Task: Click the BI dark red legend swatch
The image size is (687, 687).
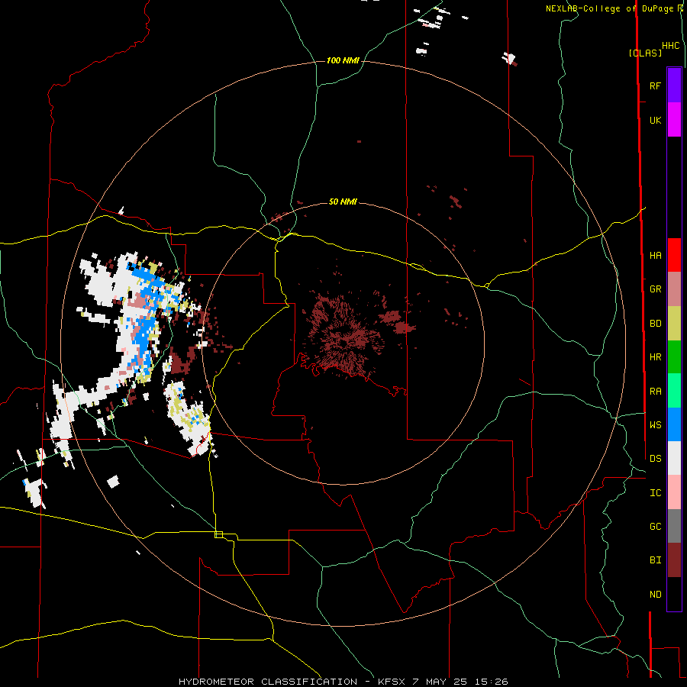Action: (674, 560)
